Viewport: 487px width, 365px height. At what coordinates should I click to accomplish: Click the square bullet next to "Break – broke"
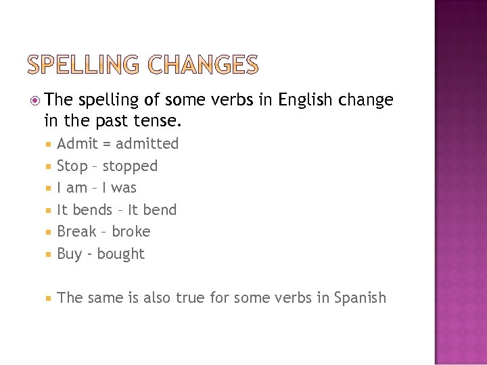pyautogui.click(x=49, y=232)
